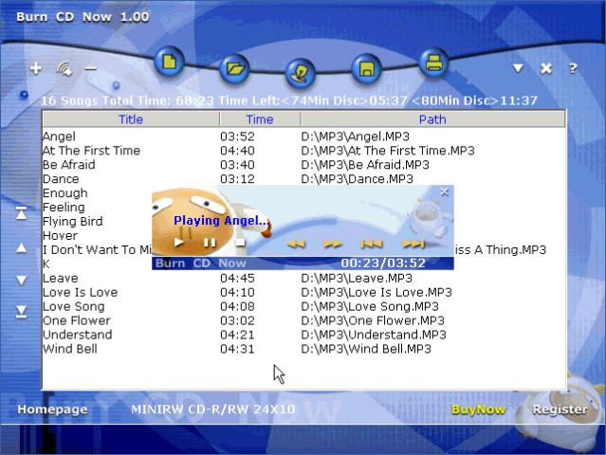Click the plus icon to add songs
606x455 pixels.
point(36,68)
